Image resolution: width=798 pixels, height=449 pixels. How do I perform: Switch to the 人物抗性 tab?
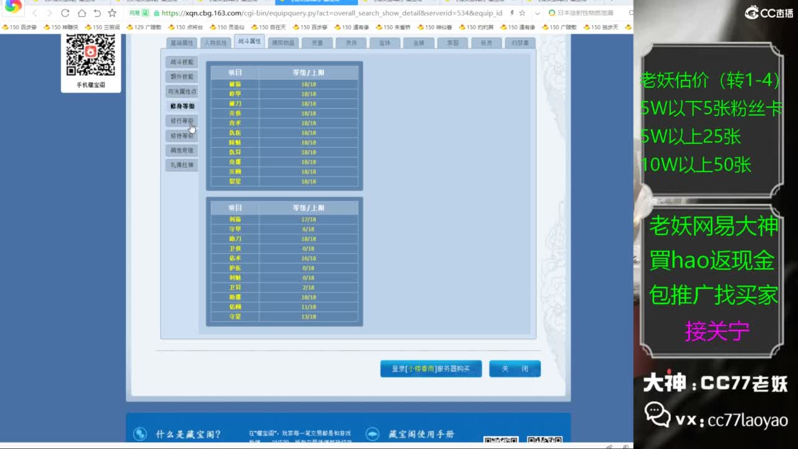[216, 43]
